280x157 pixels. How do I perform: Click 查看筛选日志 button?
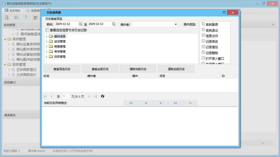(x=62, y=69)
